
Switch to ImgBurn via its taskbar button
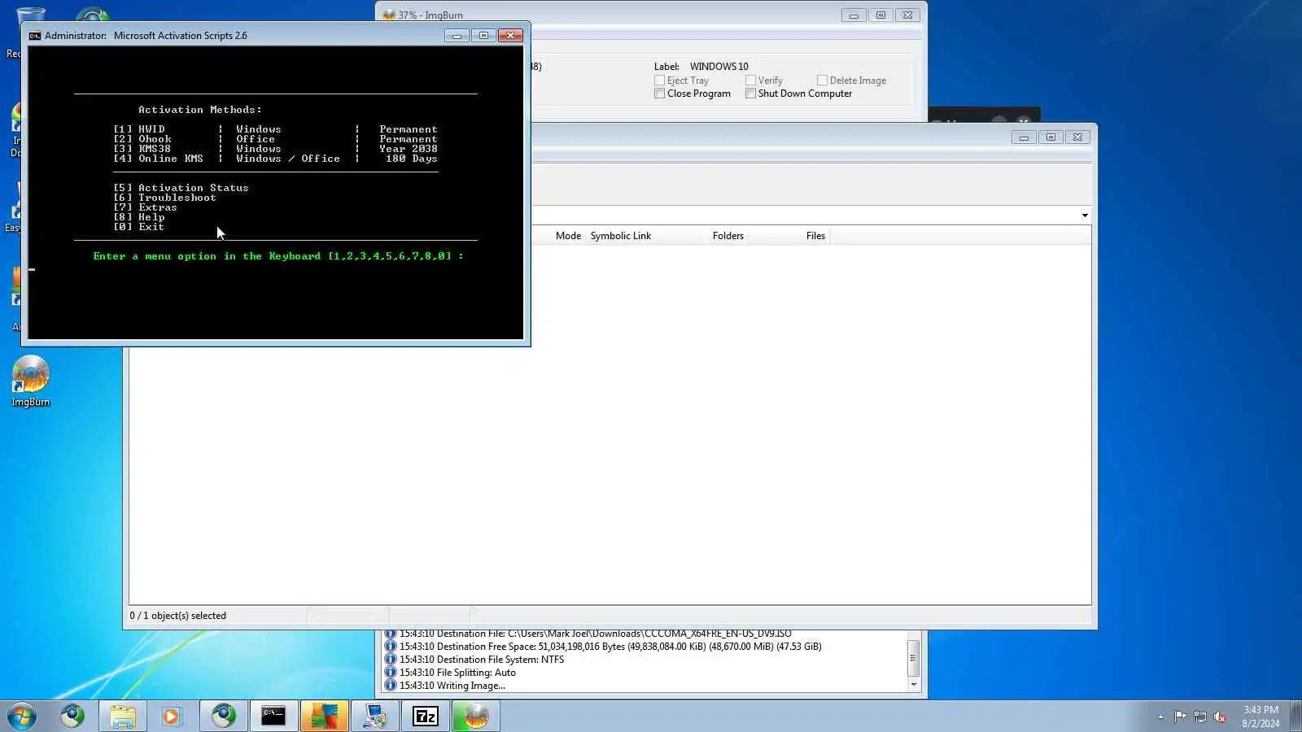click(x=475, y=717)
